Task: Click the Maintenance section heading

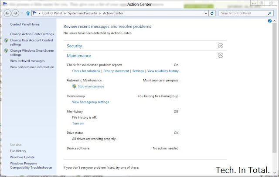Action: [79, 56]
